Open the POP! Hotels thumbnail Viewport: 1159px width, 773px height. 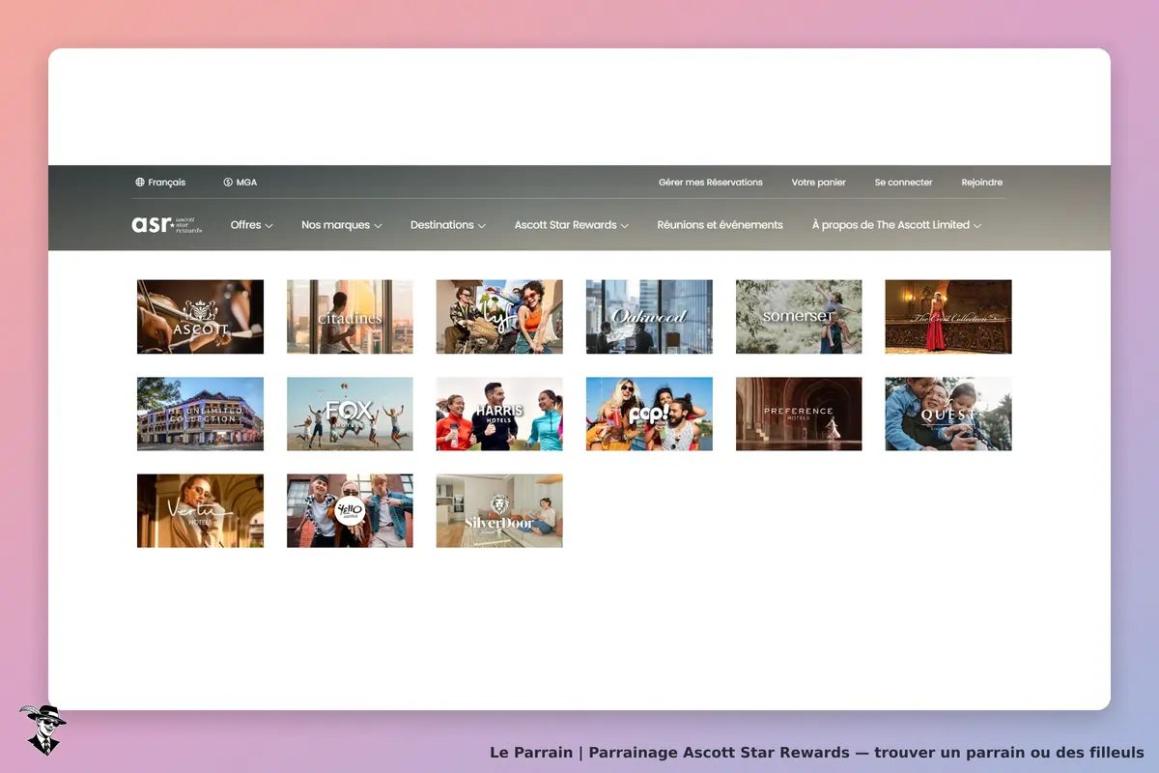pyautogui.click(x=649, y=414)
